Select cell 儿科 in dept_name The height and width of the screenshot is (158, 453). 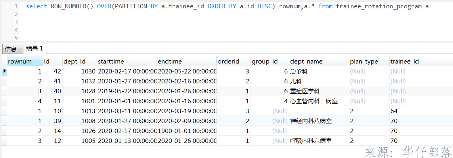tap(319, 81)
